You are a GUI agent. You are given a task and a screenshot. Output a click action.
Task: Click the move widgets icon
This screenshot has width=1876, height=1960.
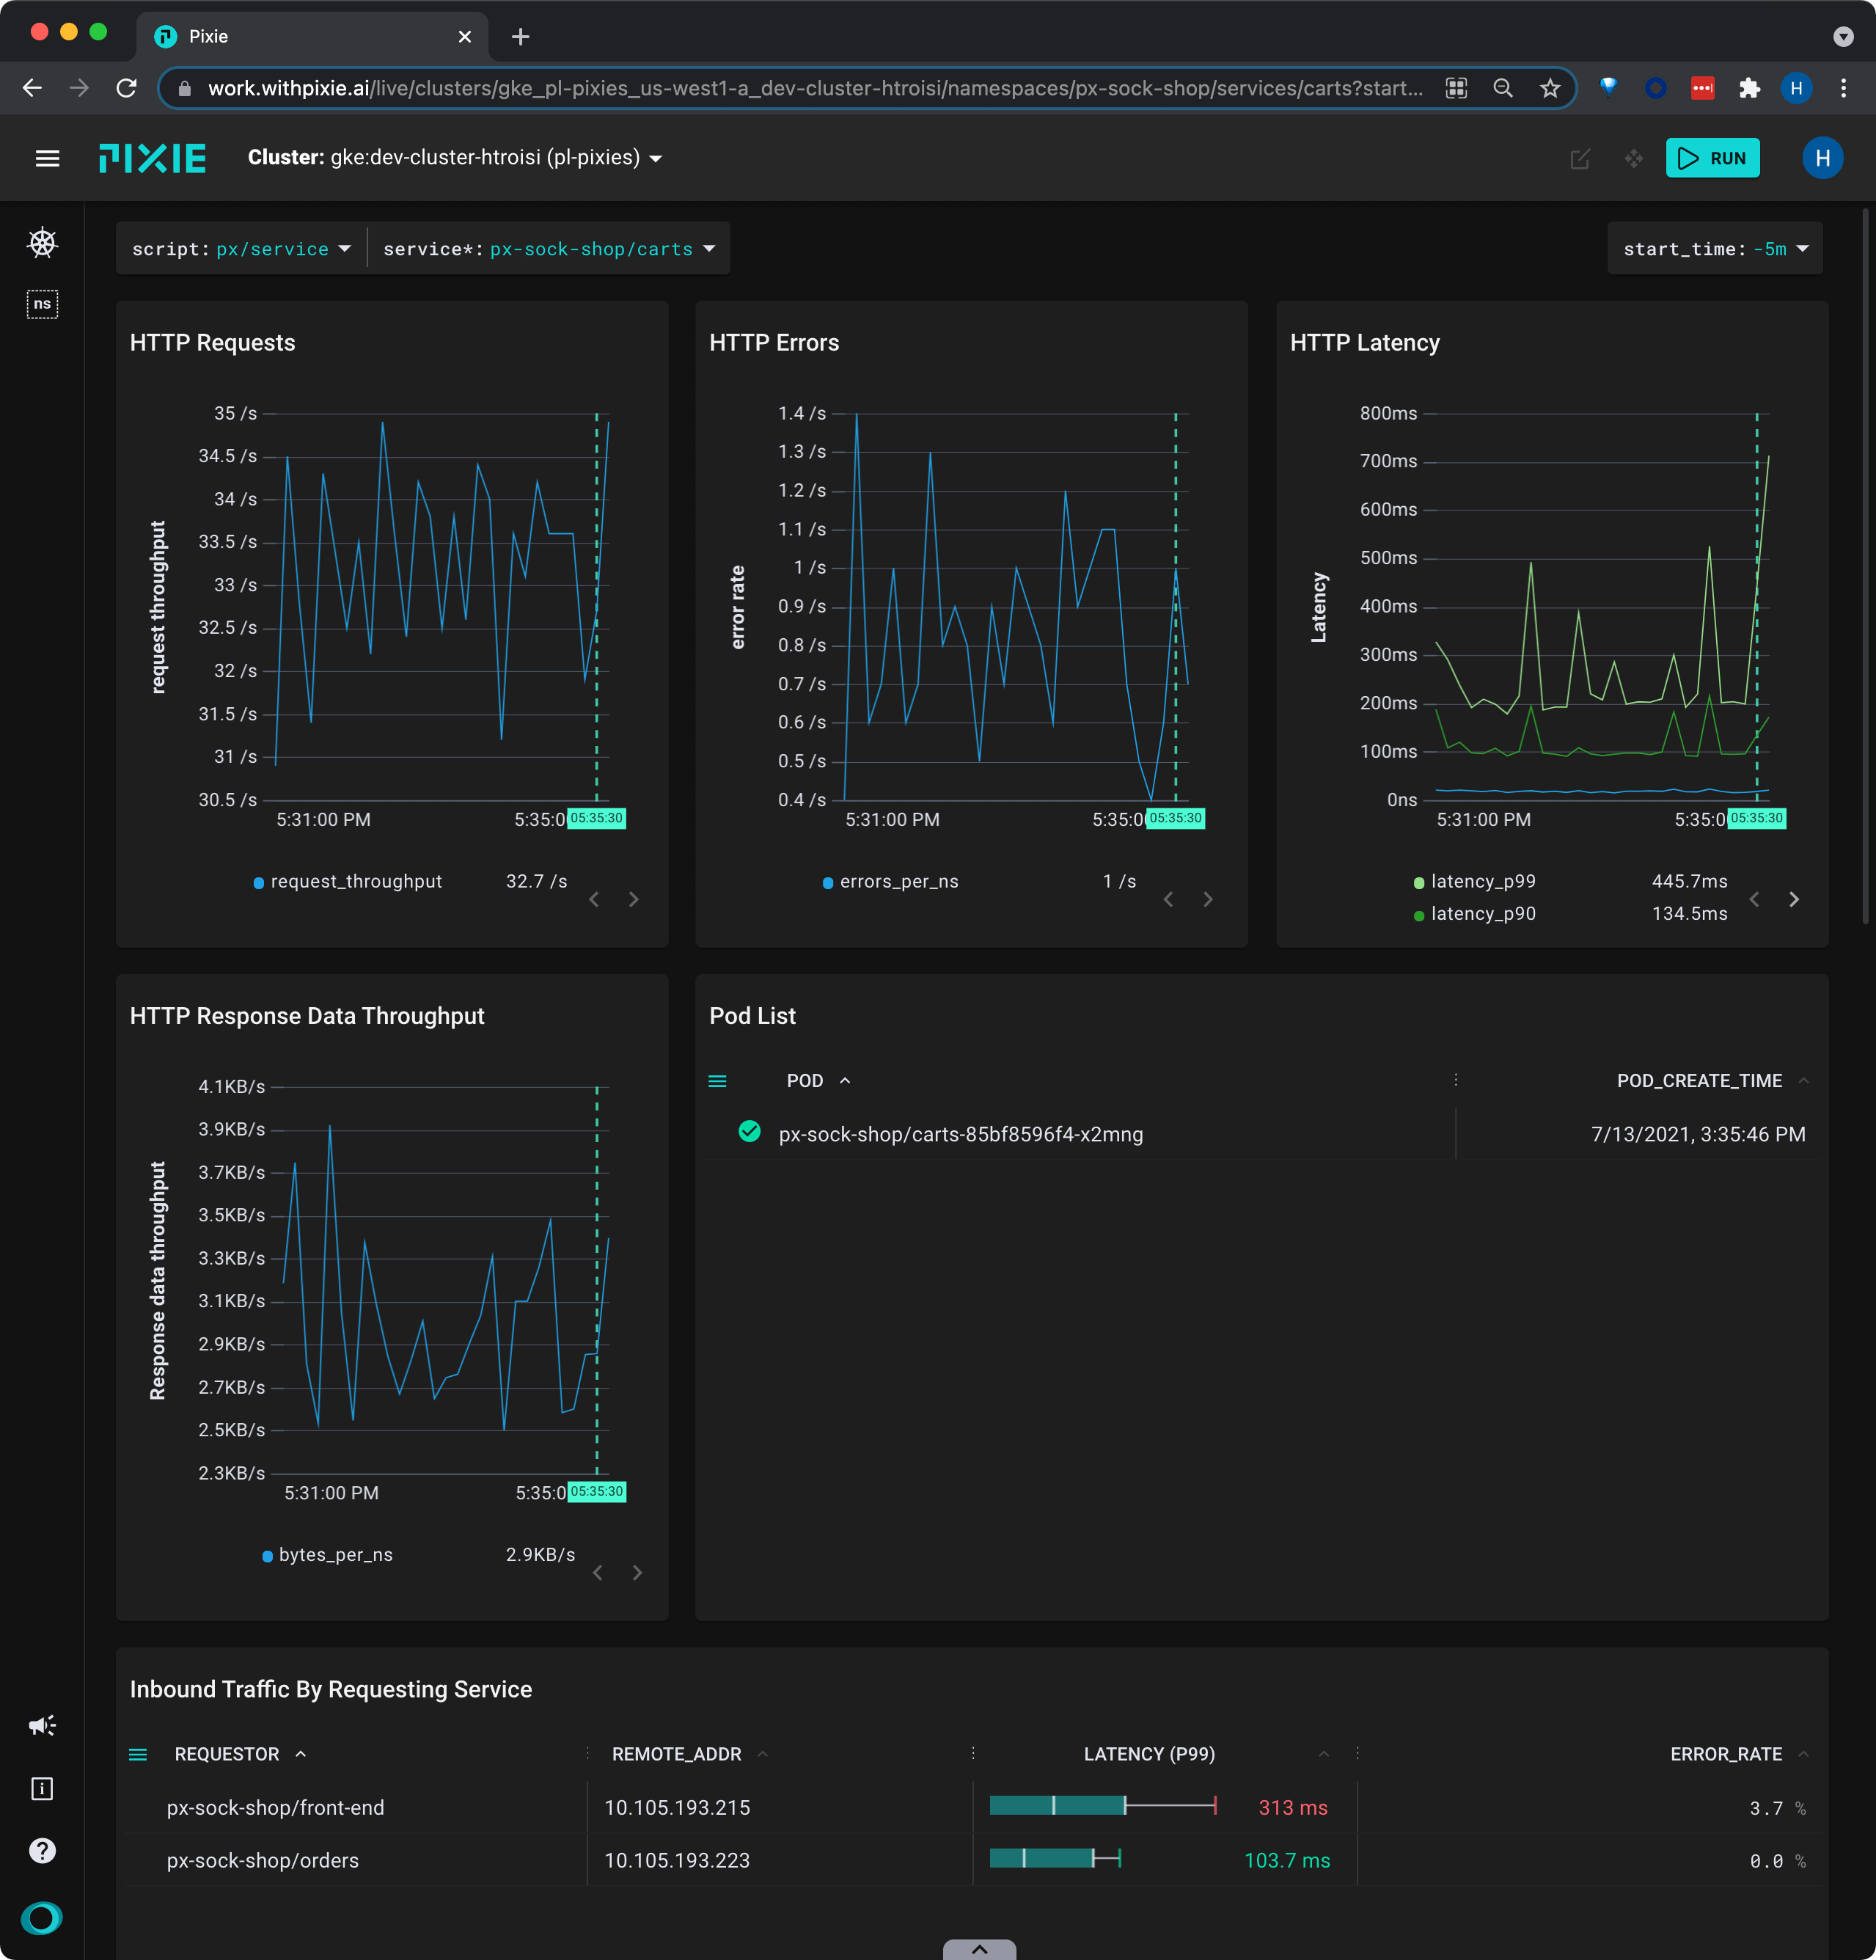1633,159
